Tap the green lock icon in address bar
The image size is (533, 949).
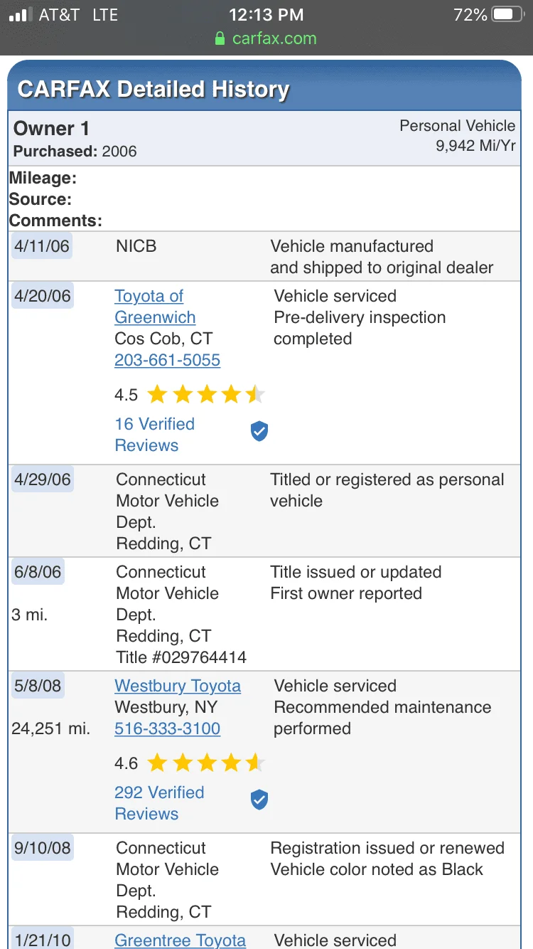click(220, 38)
